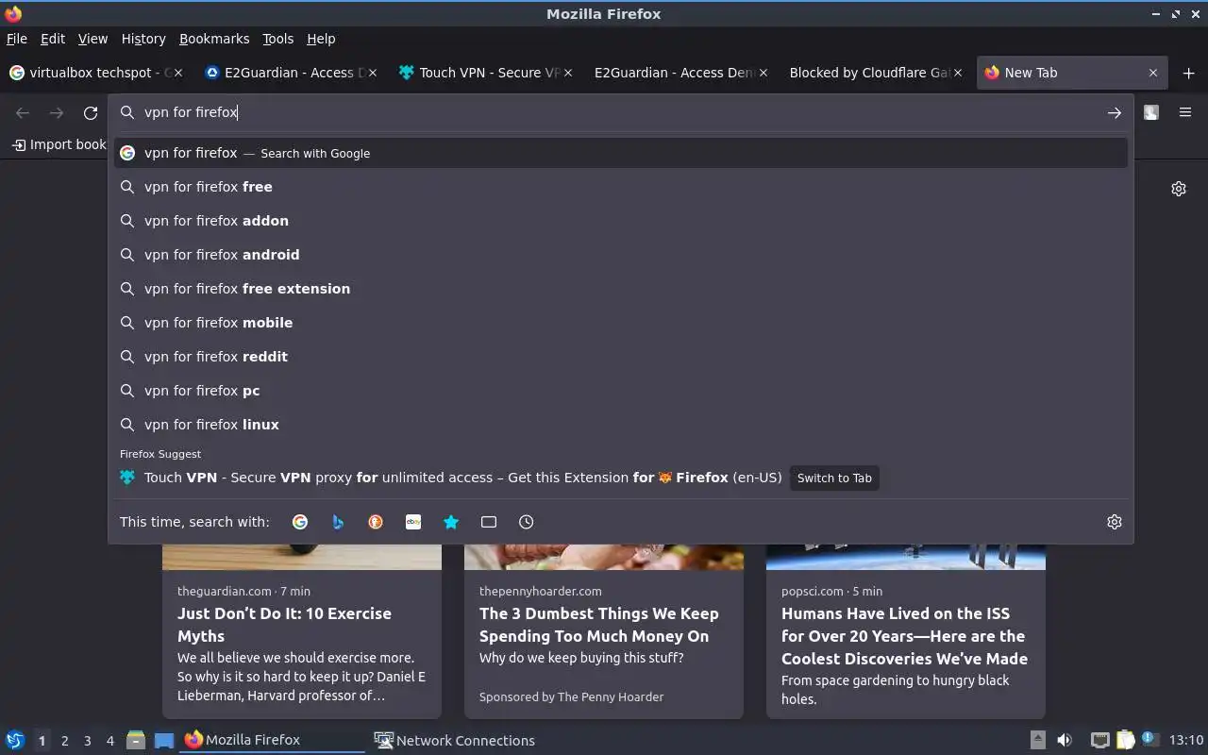This screenshot has height=755, width=1208.
Task: Open Touch VPN Firefox Suggest result
Action: click(x=621, y=478)
